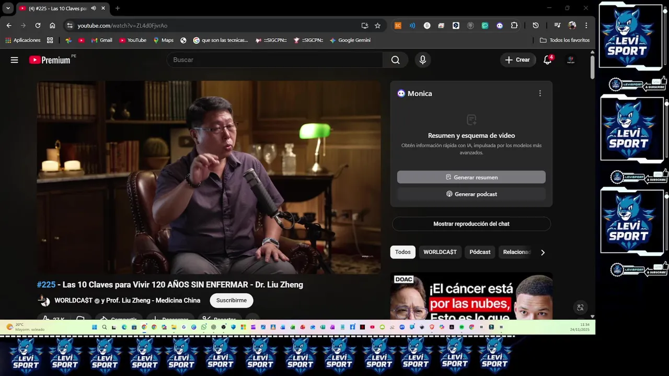Open the extensions puzzle menu
This screenshot has width=669, height=376.
[x=514, y=26]
